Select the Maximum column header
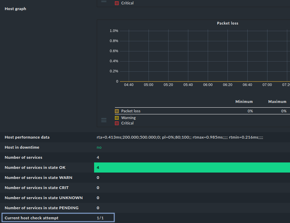Image resolution: width=290 pixels, height=223 pixels. point(277,102)
